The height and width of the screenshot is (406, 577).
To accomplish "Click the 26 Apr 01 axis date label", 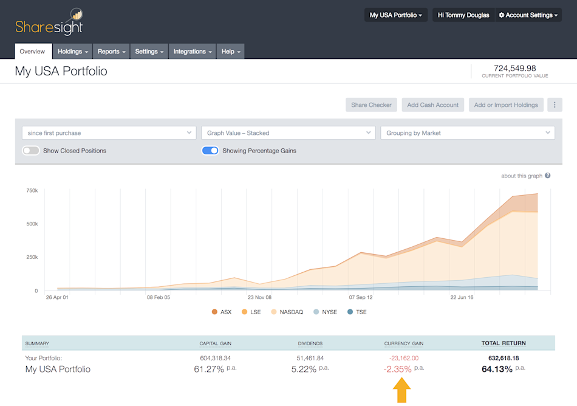I will pyautogui.click(x=57, y=297).
